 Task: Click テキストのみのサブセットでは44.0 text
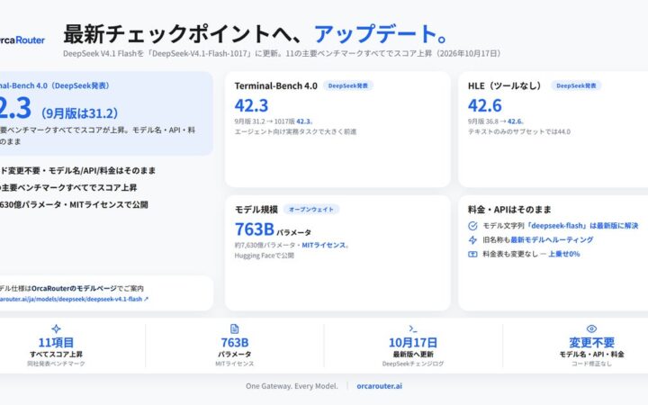tap(519, 131)
